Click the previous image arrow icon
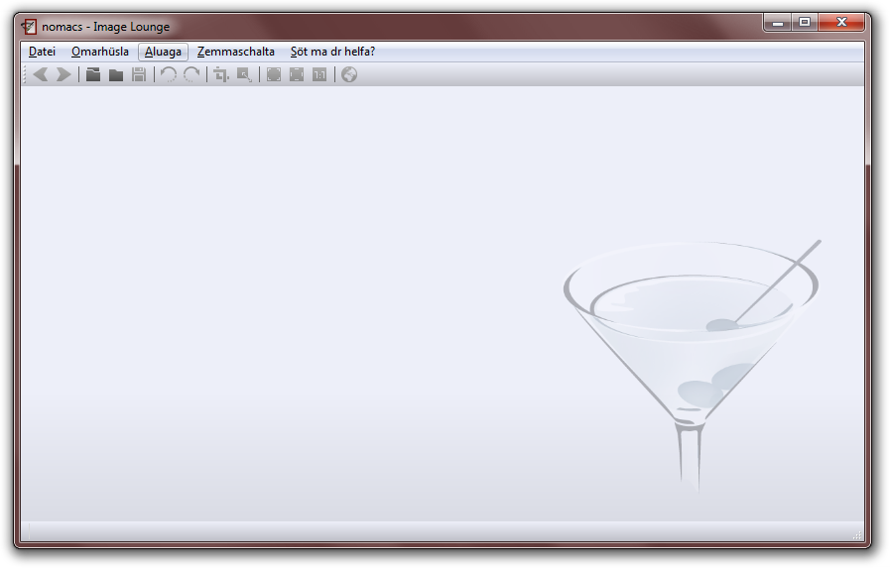The width and height of the screenshot is (890, 568). point(41,74)
